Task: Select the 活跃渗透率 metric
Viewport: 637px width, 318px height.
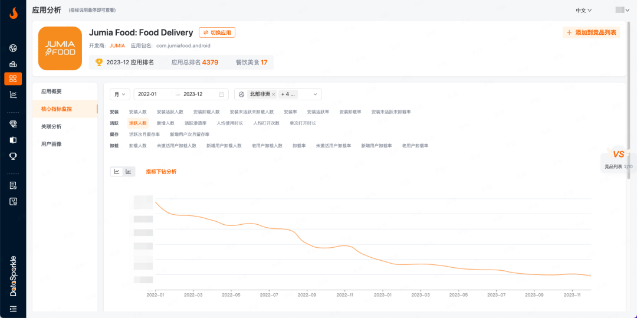Action: 195,123
